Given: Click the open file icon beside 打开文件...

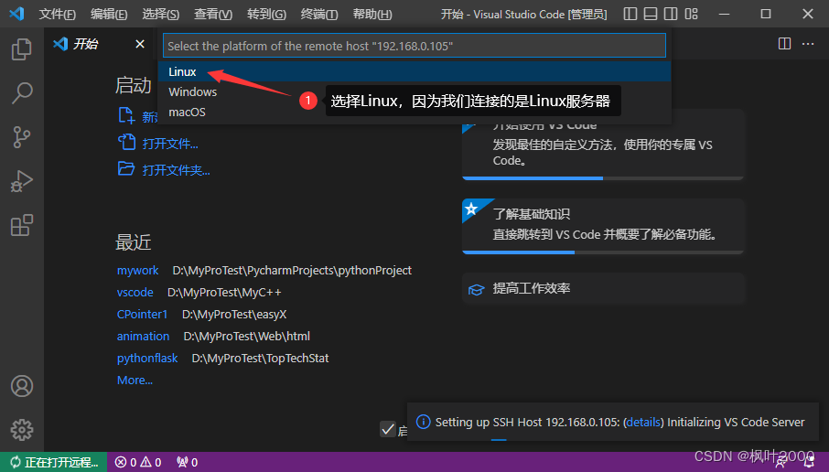Looking at the screenshot, I should pyautogui.click(x=127, y=142).
